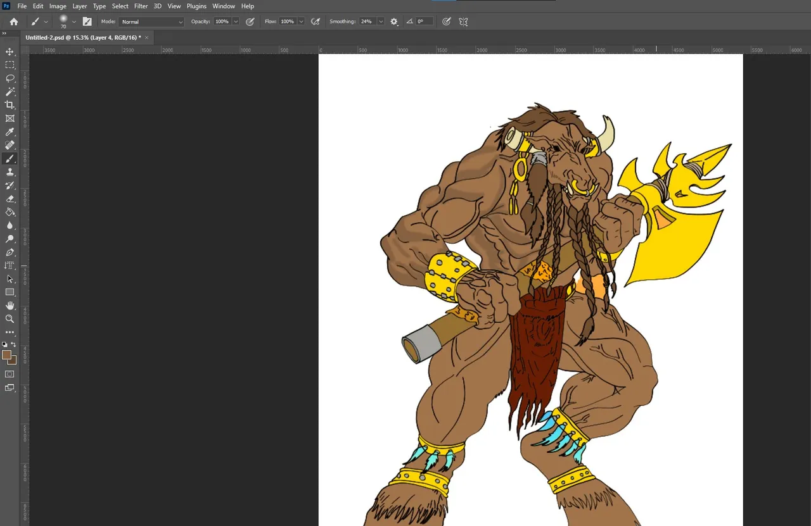
Task: Select the Blur tool
Action: coord(10,225)
